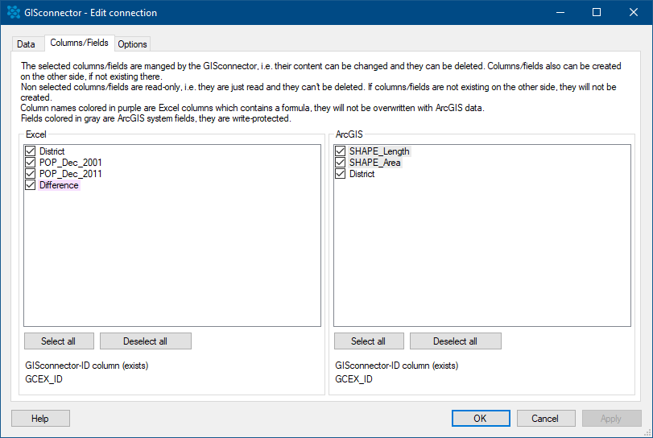Toggle the POP_Dec_2001 checkbox
The width and height of the screenshot is (653, 438).
click(x=30, y=162)
